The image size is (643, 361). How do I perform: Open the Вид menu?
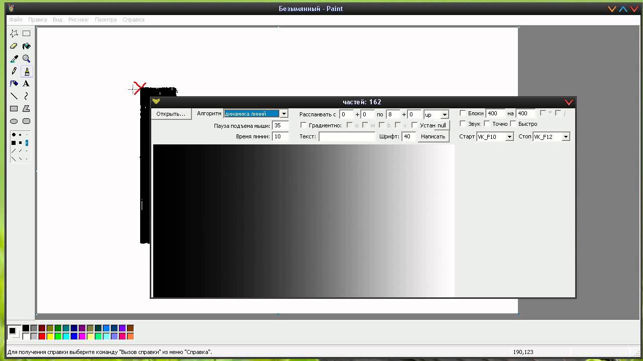coord(58,20)
